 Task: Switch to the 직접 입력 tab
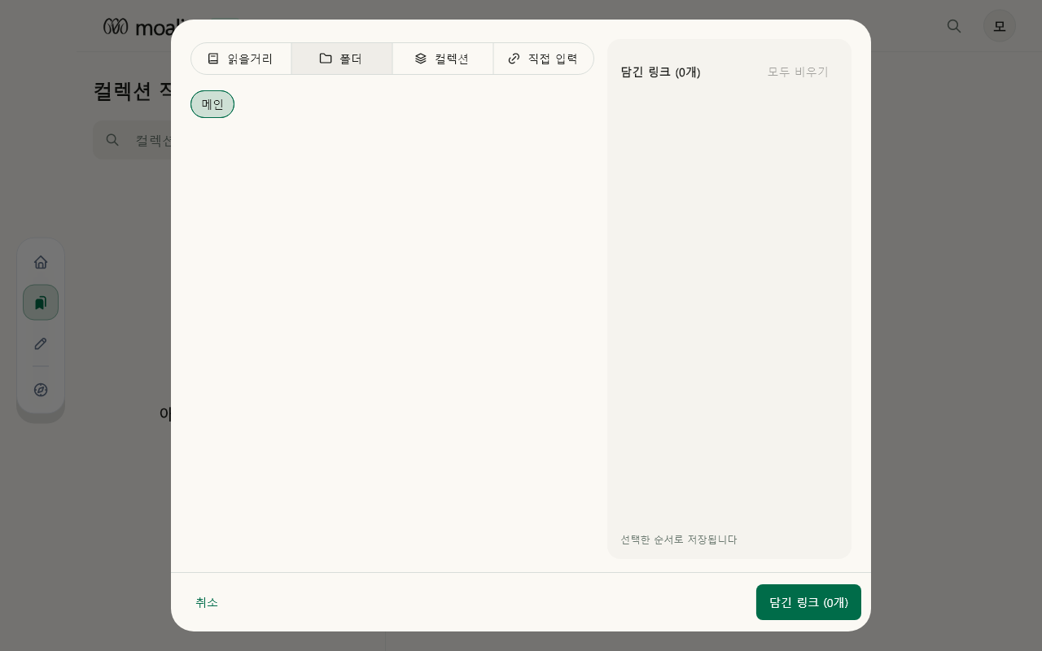(x=544, y=59)
